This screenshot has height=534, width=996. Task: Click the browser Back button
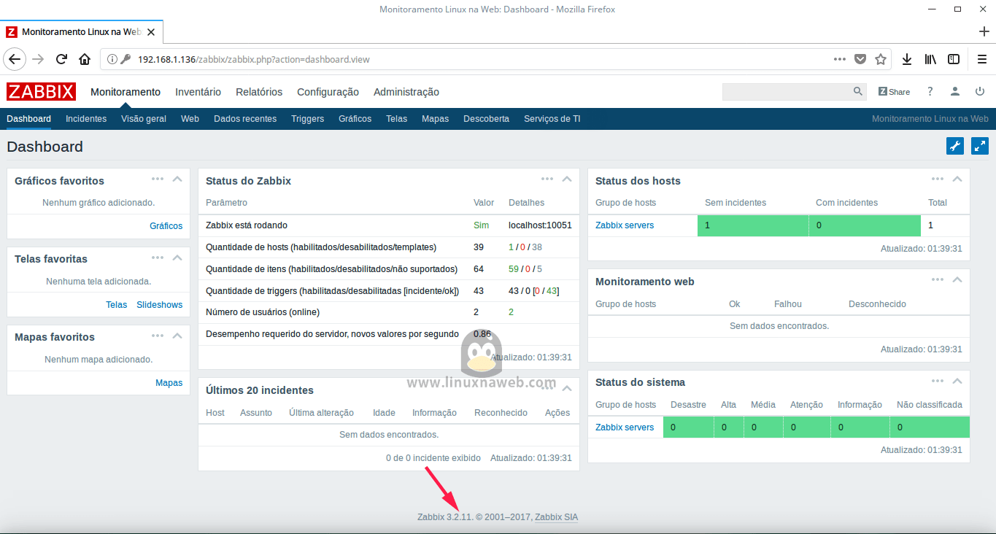point(15,59)
